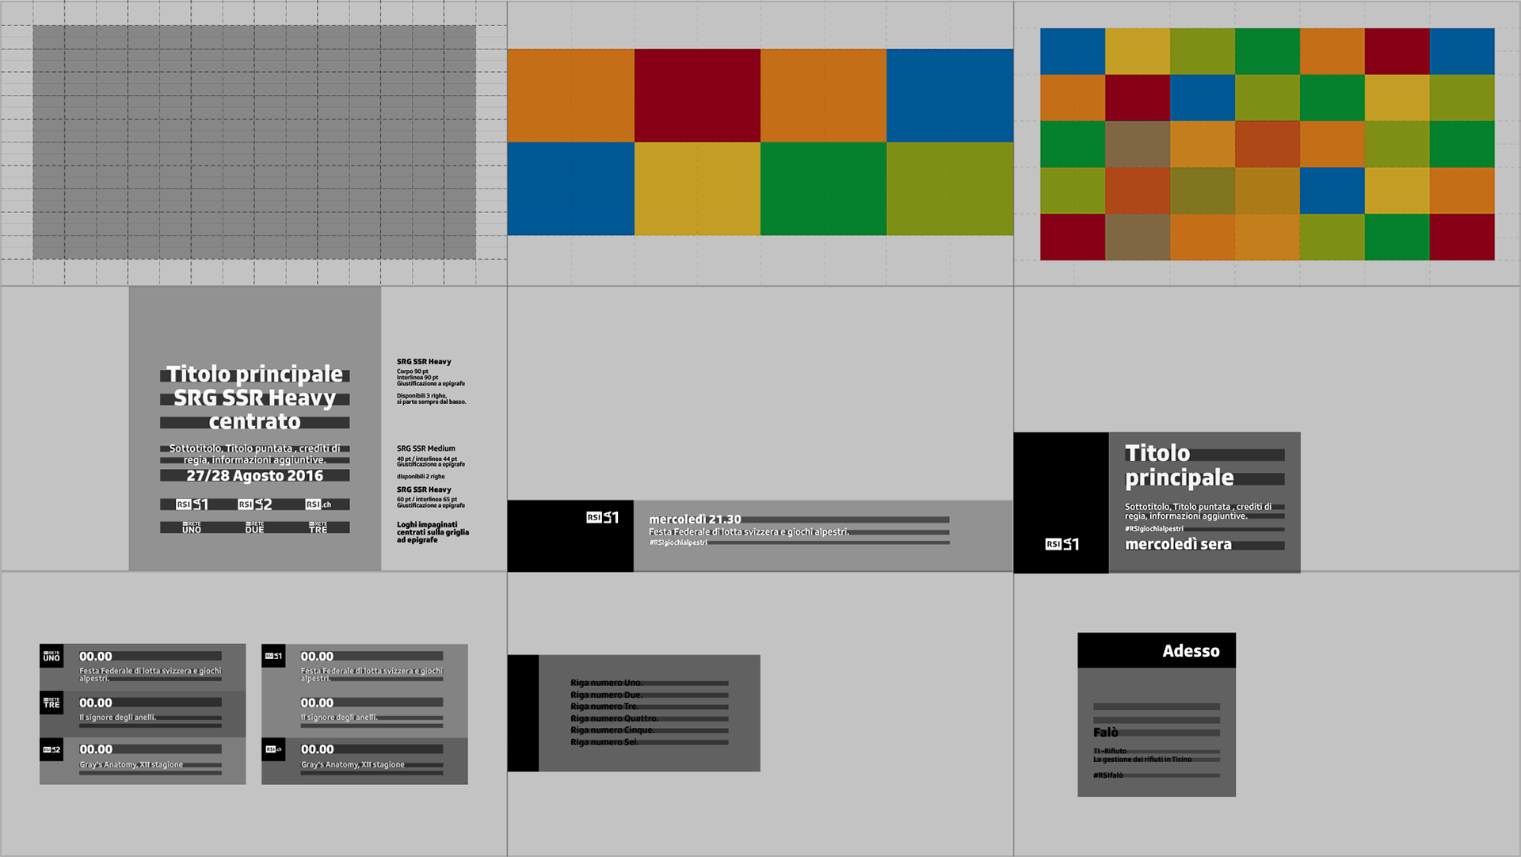Viewport: 1521px width, 857px height.
Task: Click the #RSIfalò hashtag
Action: tap(1108, 775)
